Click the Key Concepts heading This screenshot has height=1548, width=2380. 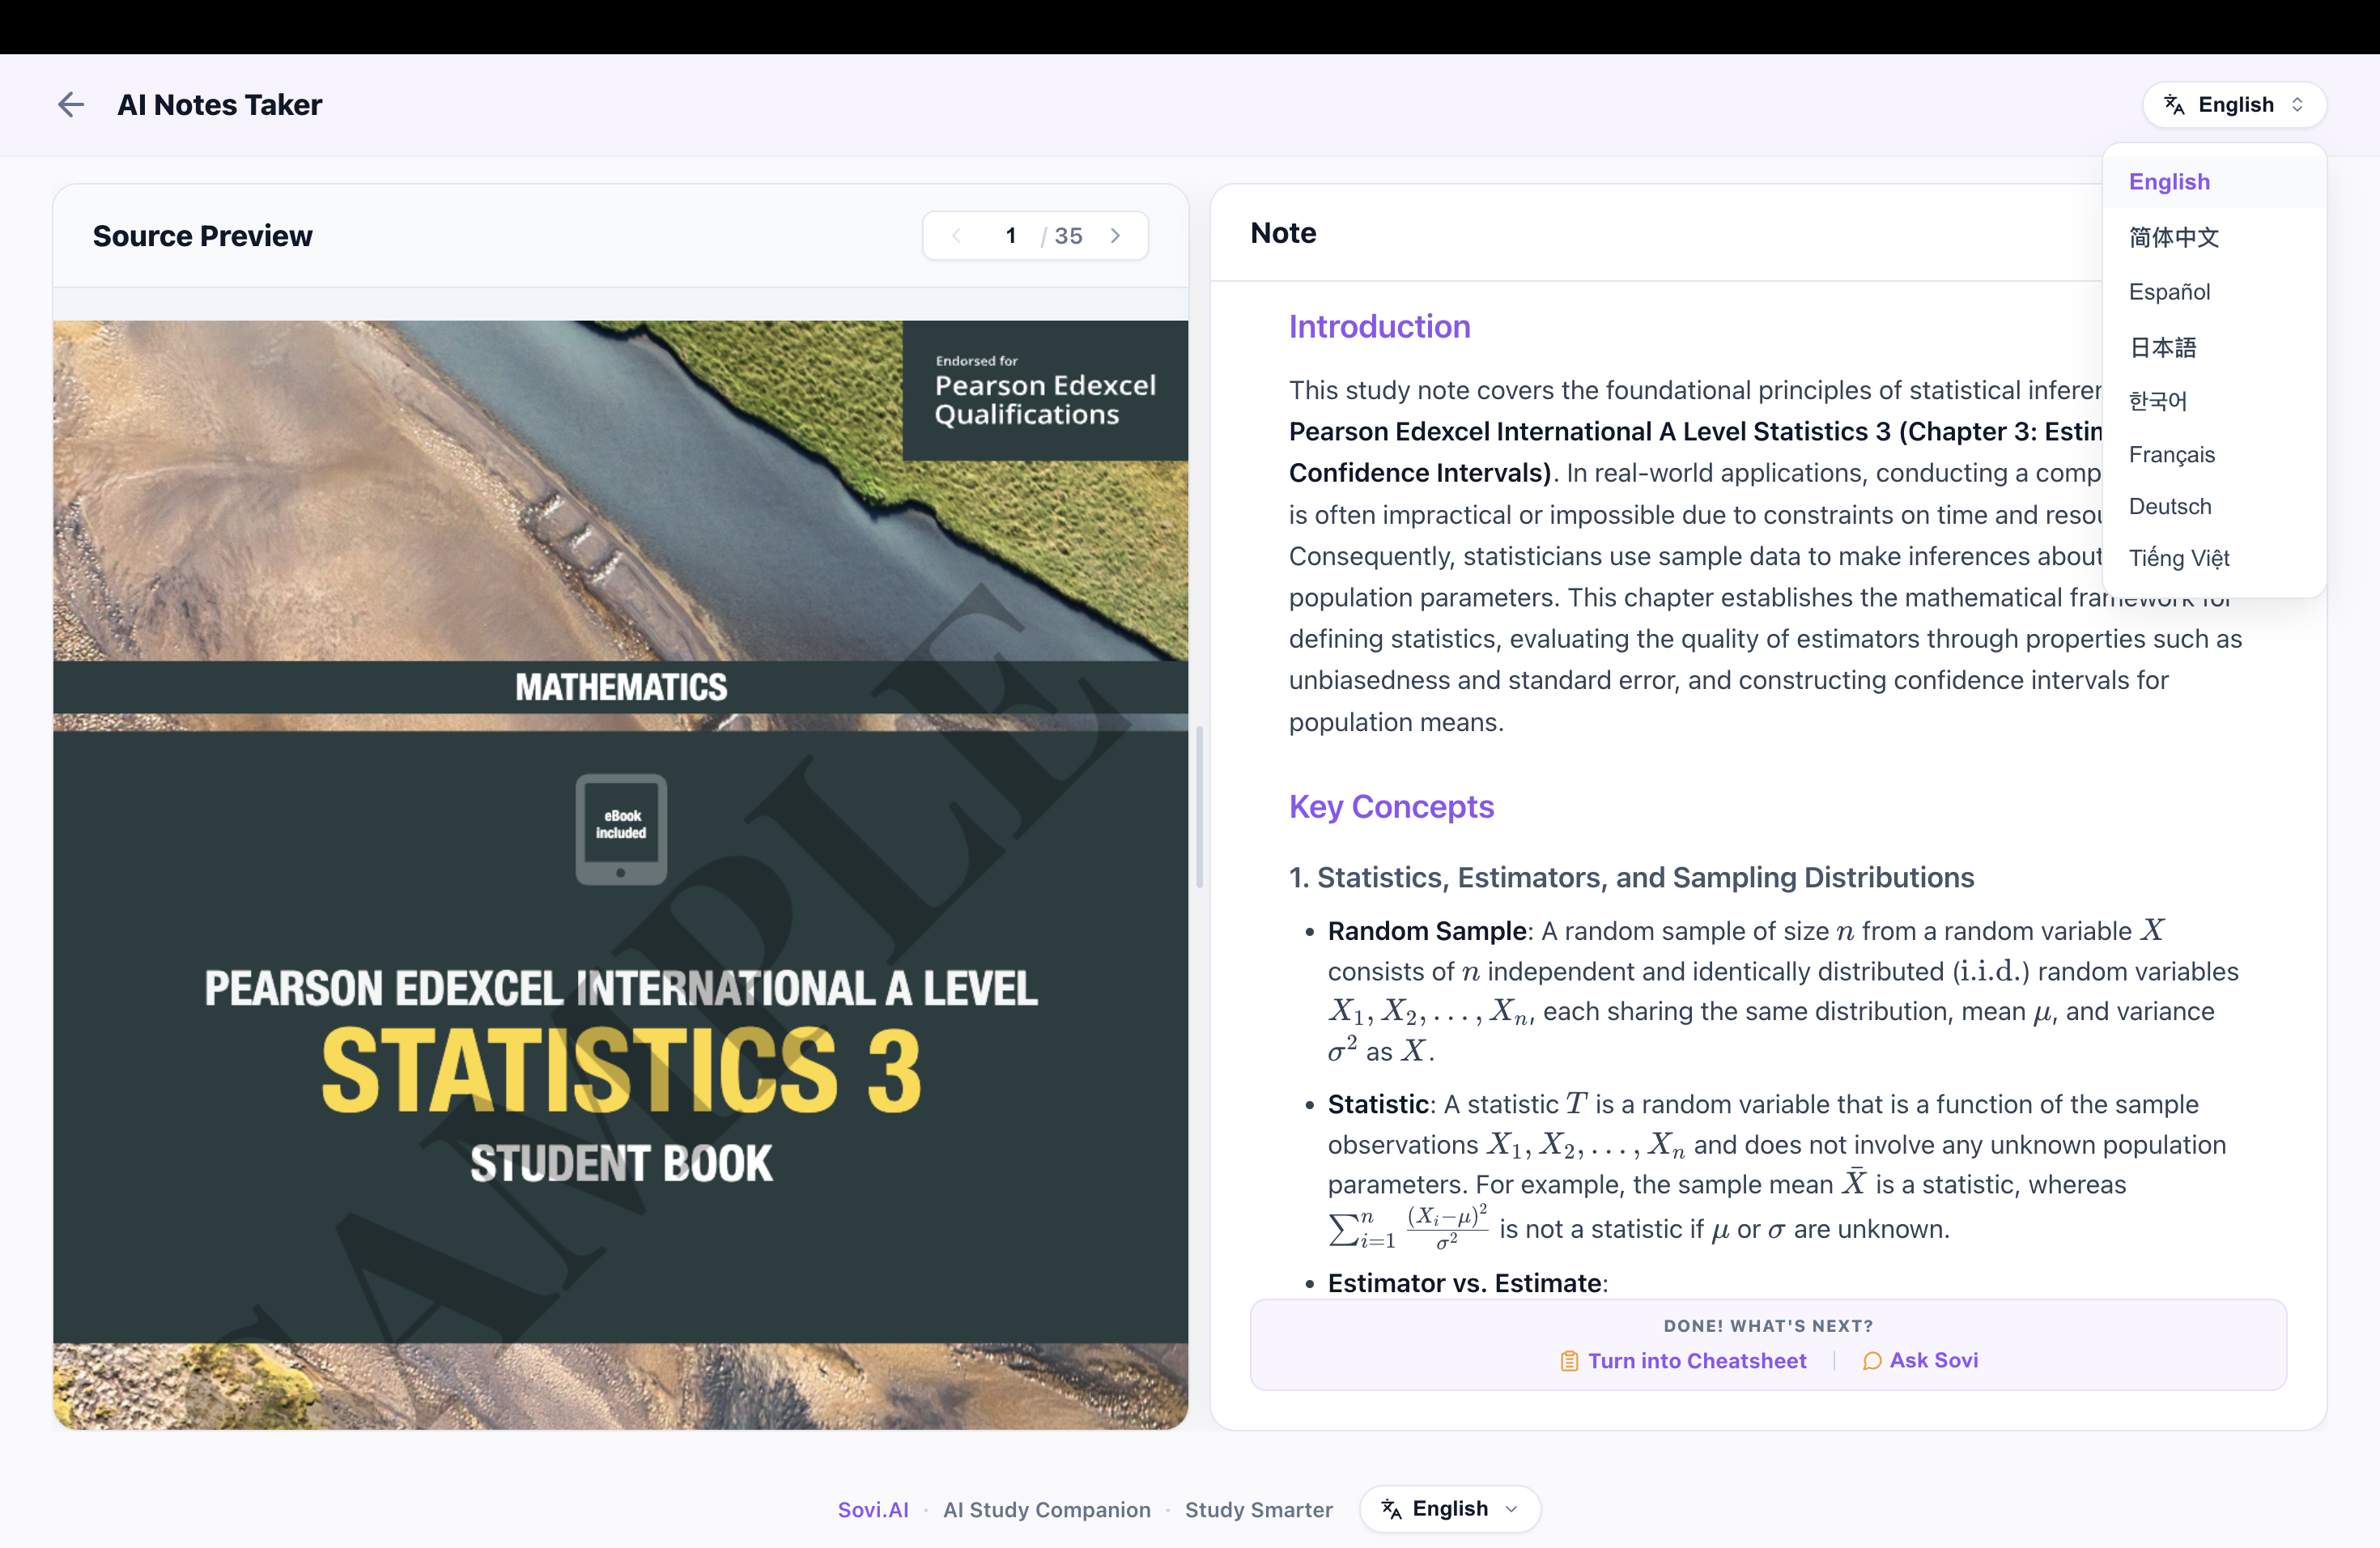coord(1391,806)
